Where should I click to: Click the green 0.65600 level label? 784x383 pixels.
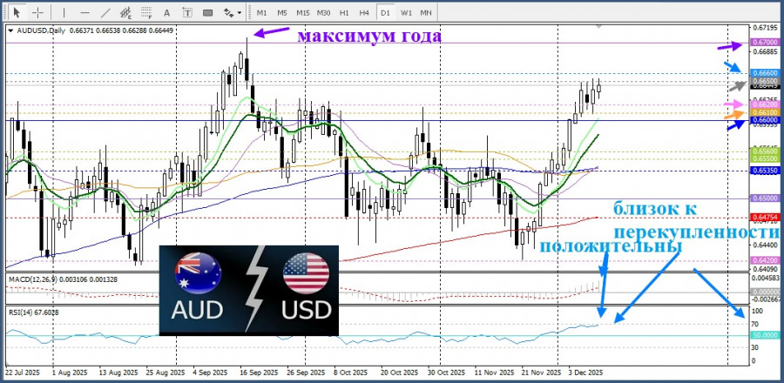[765, 151]
